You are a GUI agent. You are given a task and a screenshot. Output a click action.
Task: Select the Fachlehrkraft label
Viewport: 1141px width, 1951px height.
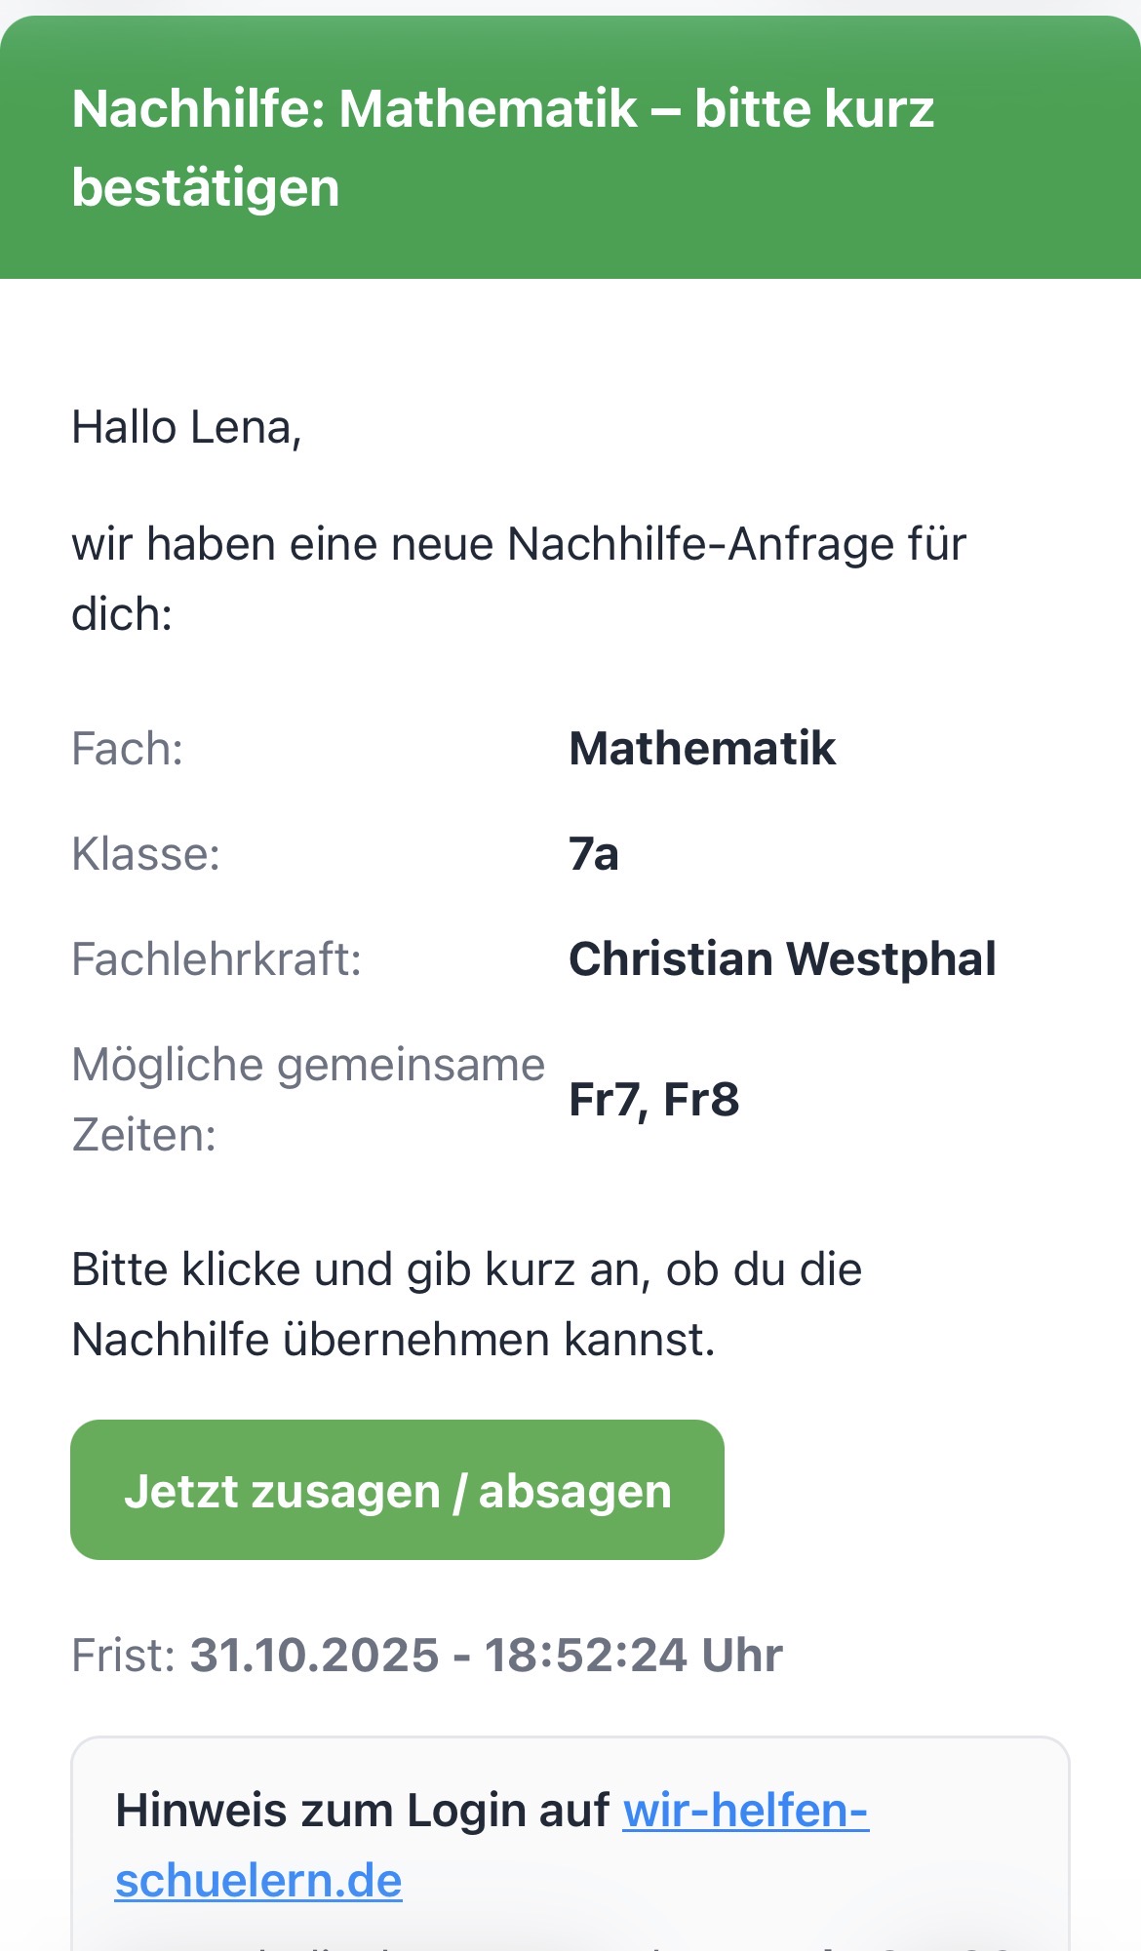pos(217,958)
